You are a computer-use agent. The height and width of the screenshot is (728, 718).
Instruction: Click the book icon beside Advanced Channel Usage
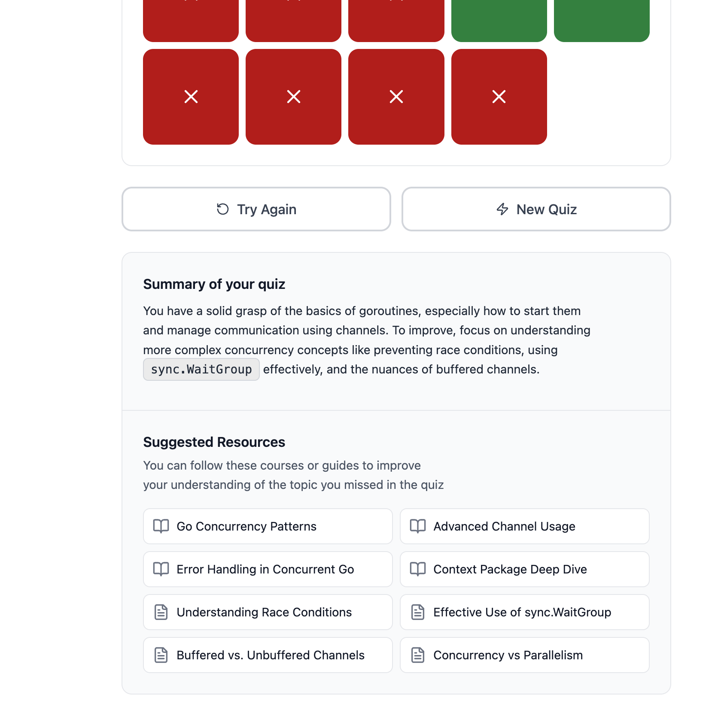(x=418, y=526)
